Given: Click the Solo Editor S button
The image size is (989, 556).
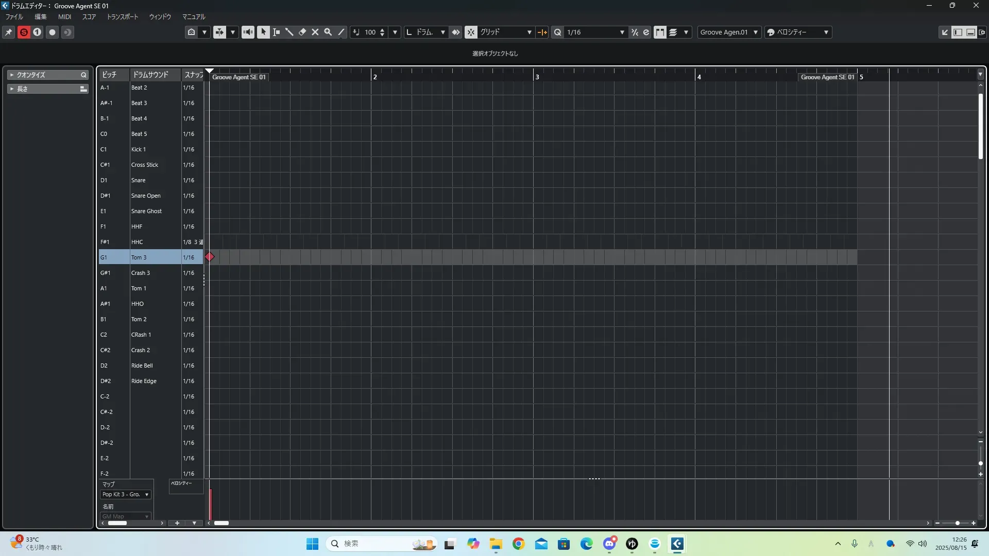Looking at the screenshot, I should pyautogui.click(x=24, y=32).
